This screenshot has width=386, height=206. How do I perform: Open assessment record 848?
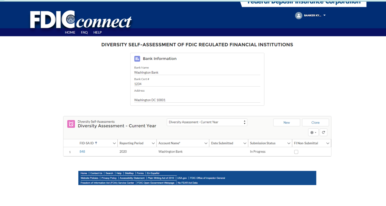point(82,152)
